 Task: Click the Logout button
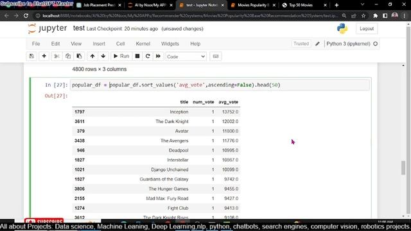pyautogui.click(x=367, y=28)
